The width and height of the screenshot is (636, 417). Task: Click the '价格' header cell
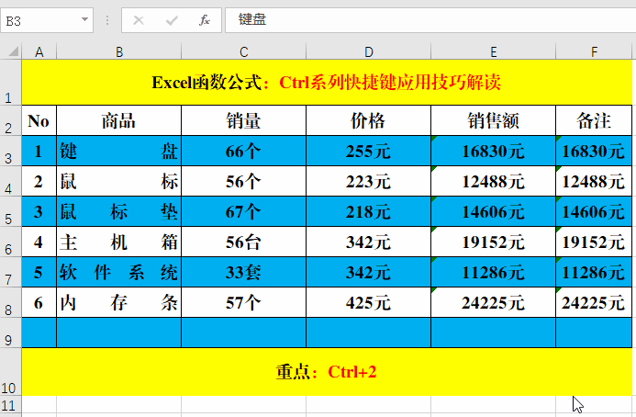point(368,120)
